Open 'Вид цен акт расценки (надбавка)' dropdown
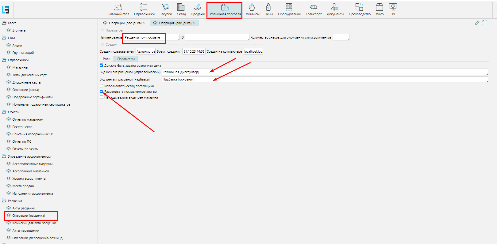 (x=324, y=79)
